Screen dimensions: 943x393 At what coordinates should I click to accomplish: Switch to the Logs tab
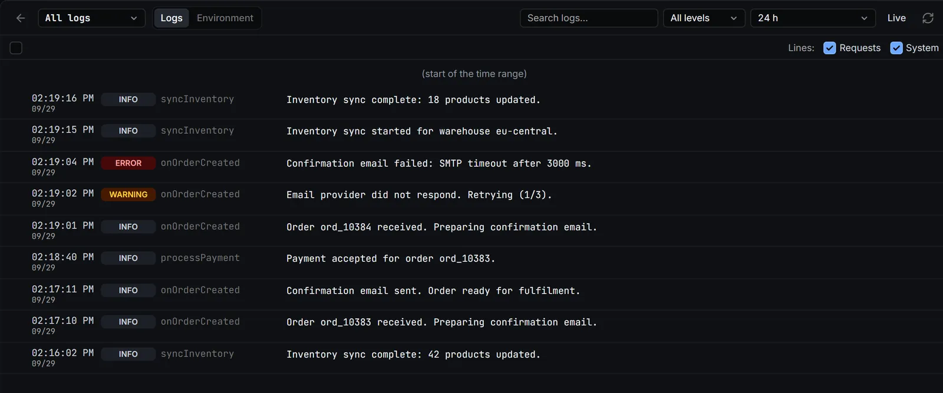[172, 18]
